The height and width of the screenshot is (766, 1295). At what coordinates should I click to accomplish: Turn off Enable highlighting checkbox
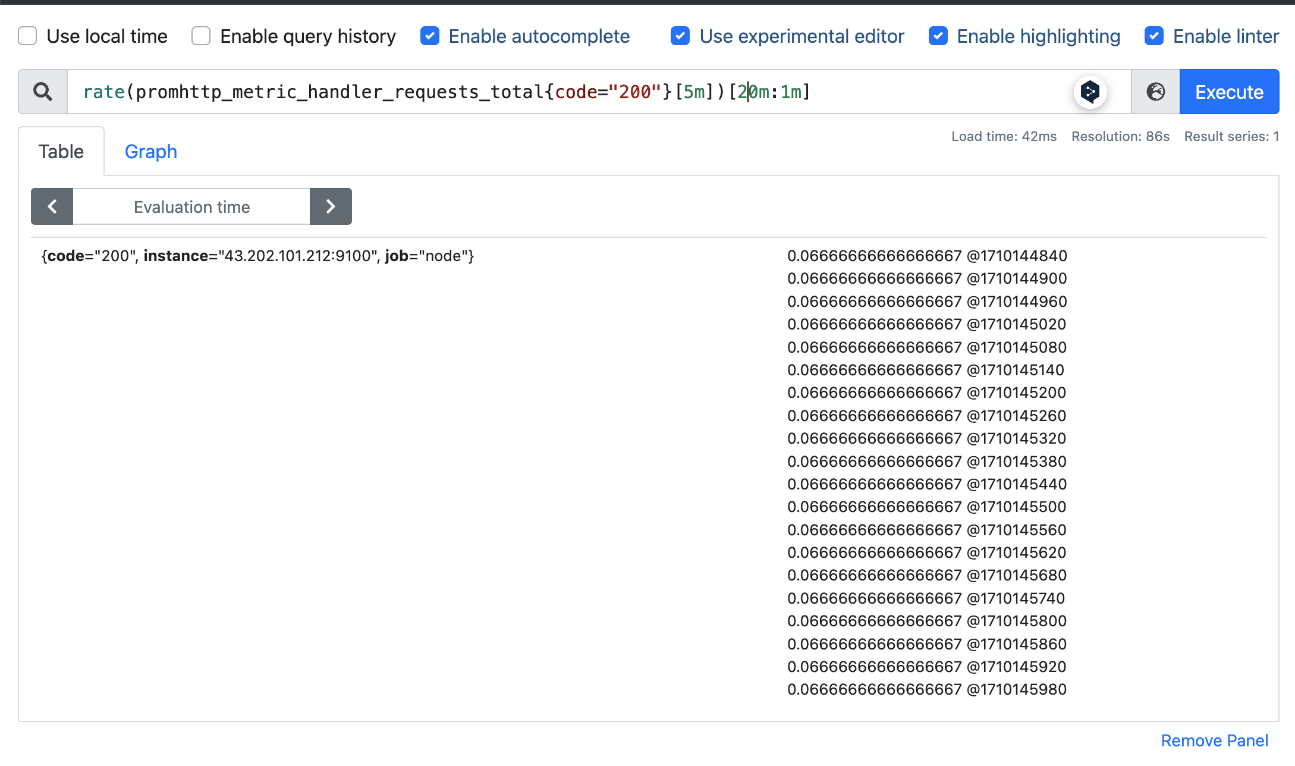coord(938,36)
